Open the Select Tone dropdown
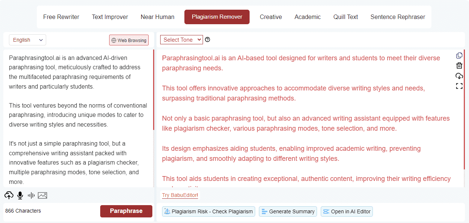The height and width of the screenshot is (223, 469). coord(181,40)
